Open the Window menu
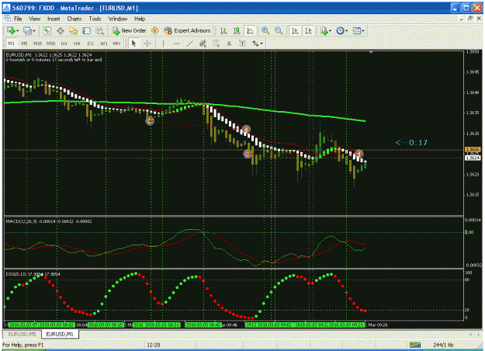 [x=118, y=19]
